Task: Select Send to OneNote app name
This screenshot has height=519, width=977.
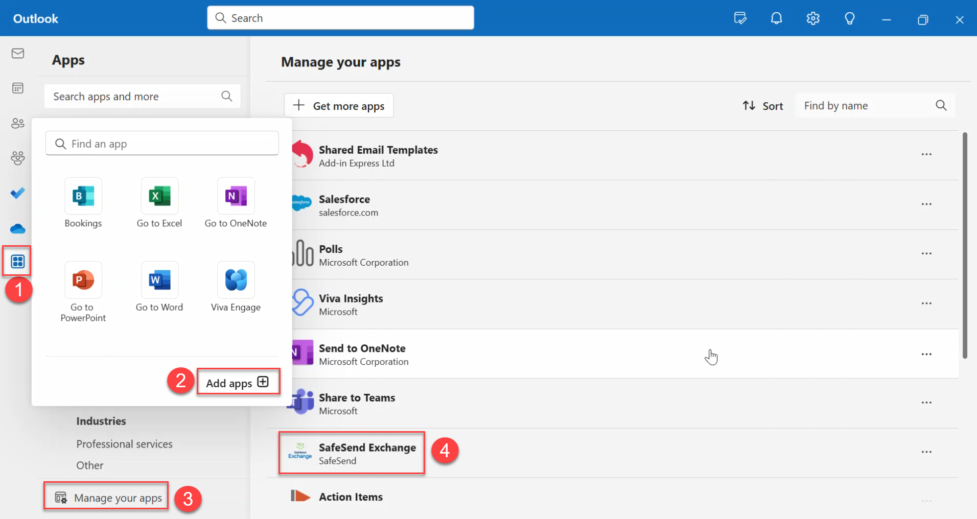Action: [x=362, y=348]
